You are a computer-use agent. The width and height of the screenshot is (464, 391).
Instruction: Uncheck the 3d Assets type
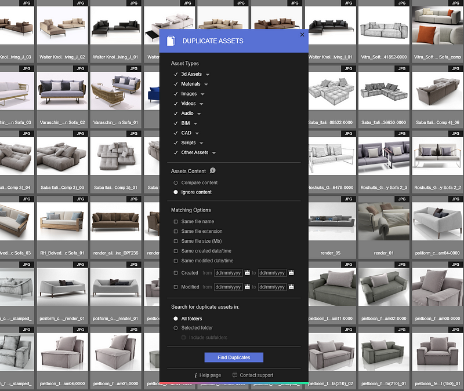click(x=176, y=74)
